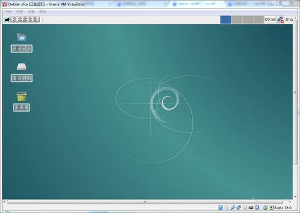Click the horizontal scrollbar right arrow
Viewport: 300px width, 213px height.
click(290, 202)
